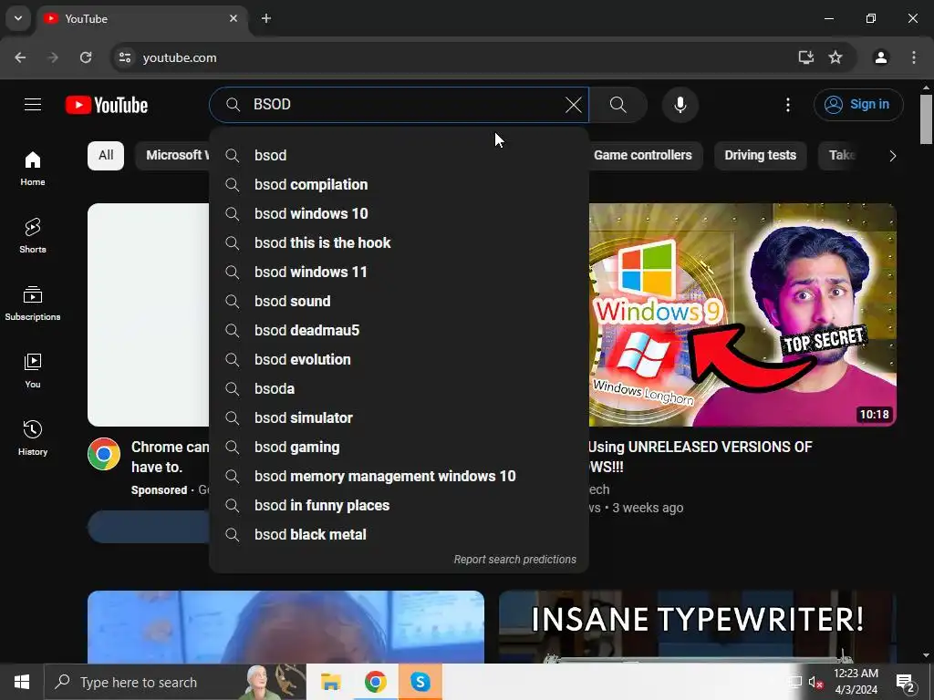Open Shorts in sidebar

pos(33,236)
